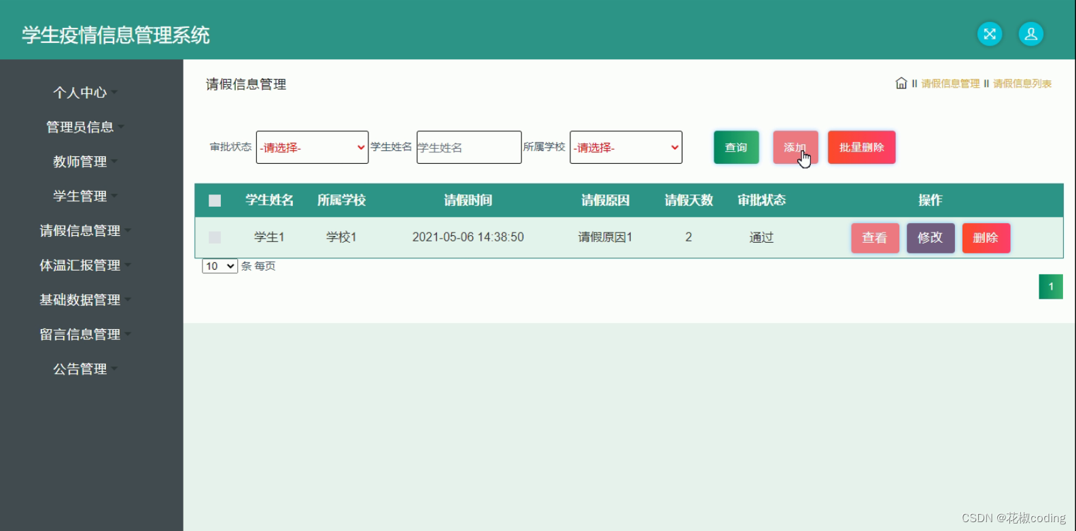This screenshot has width=1076, height=531.
Task: Click the 学生姓名 column header
Action: [269, 201]
